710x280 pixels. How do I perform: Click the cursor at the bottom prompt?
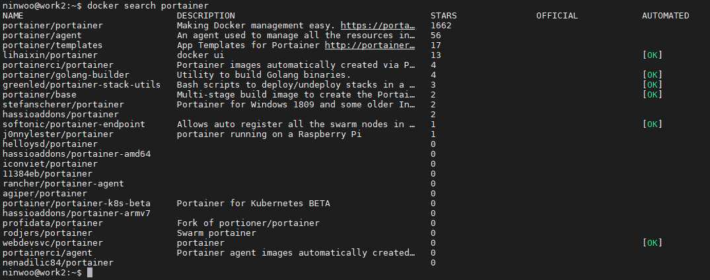click(x=90, y=273)
